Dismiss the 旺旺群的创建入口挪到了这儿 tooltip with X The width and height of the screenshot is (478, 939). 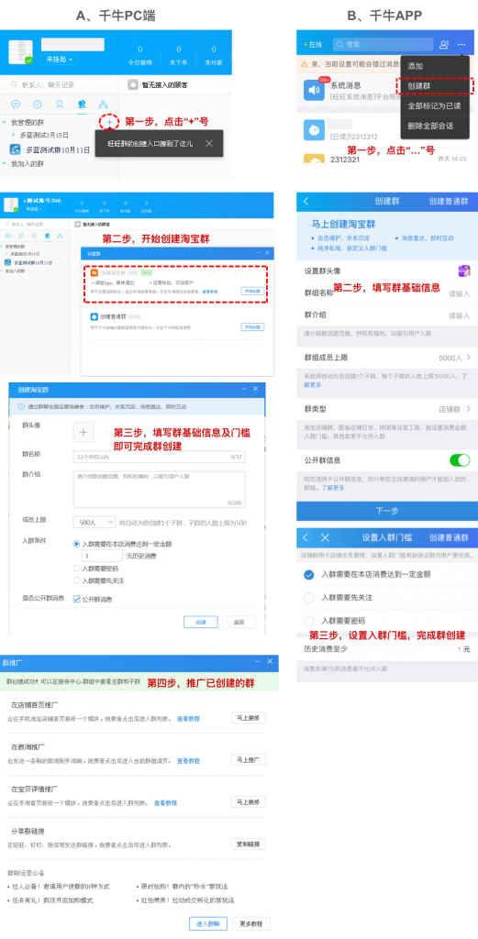click(208, 143)
